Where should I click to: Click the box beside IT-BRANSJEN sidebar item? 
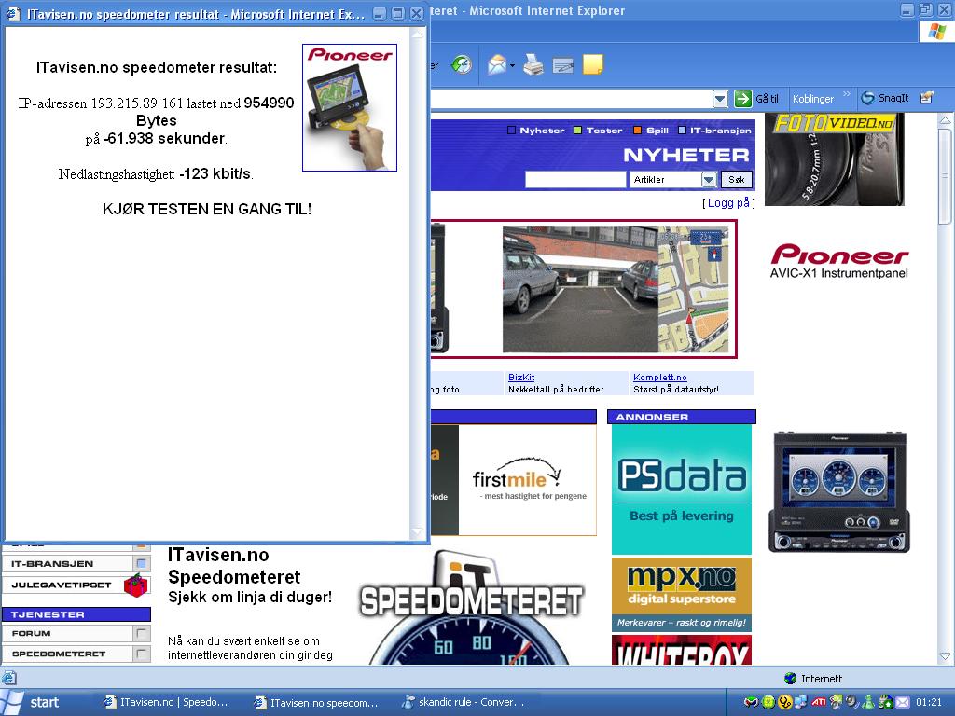pyautogui.click(x=142, y=563)
